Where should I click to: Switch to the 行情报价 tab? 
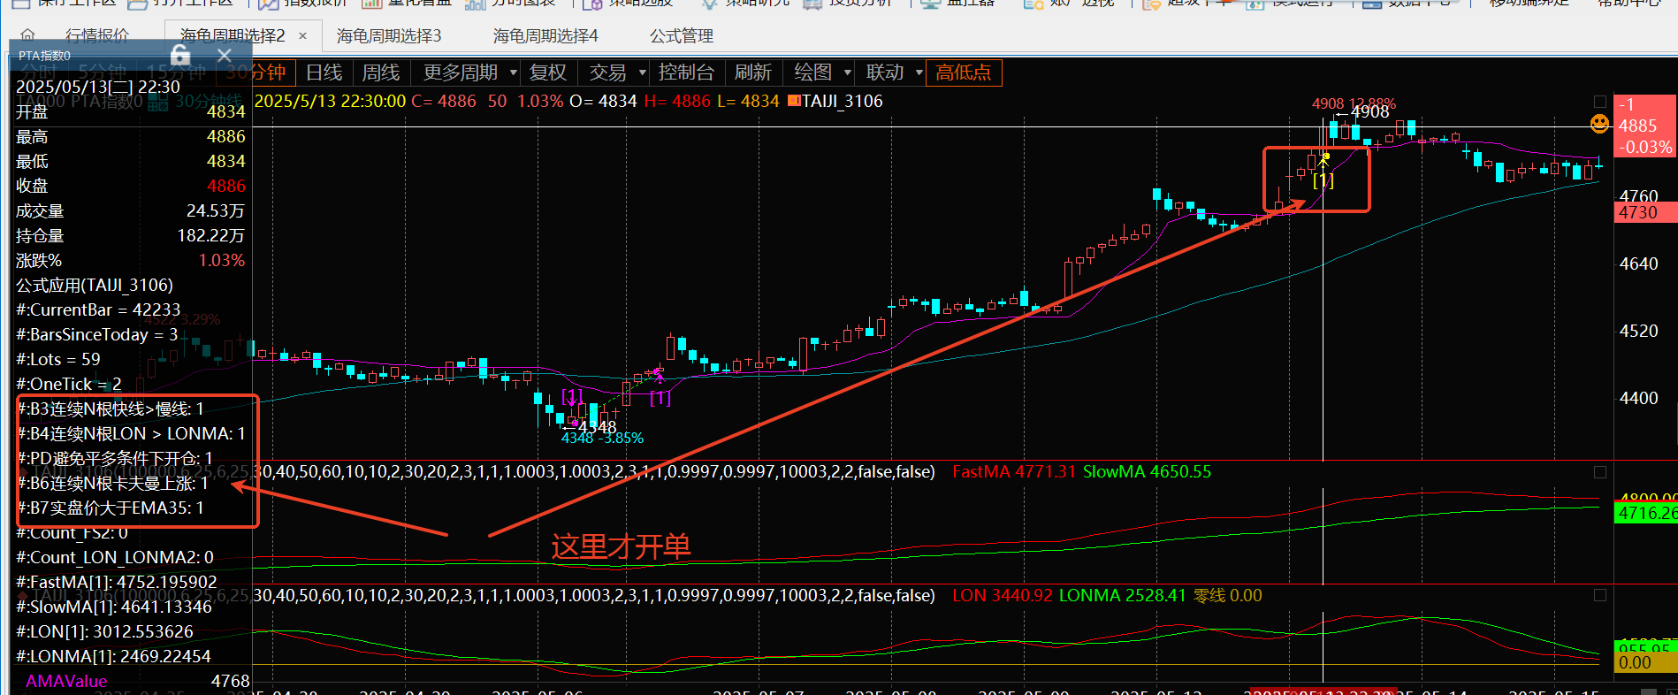point(97,36)
